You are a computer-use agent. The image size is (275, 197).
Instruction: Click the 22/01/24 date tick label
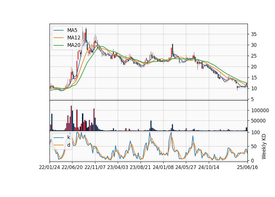(50, 167)
